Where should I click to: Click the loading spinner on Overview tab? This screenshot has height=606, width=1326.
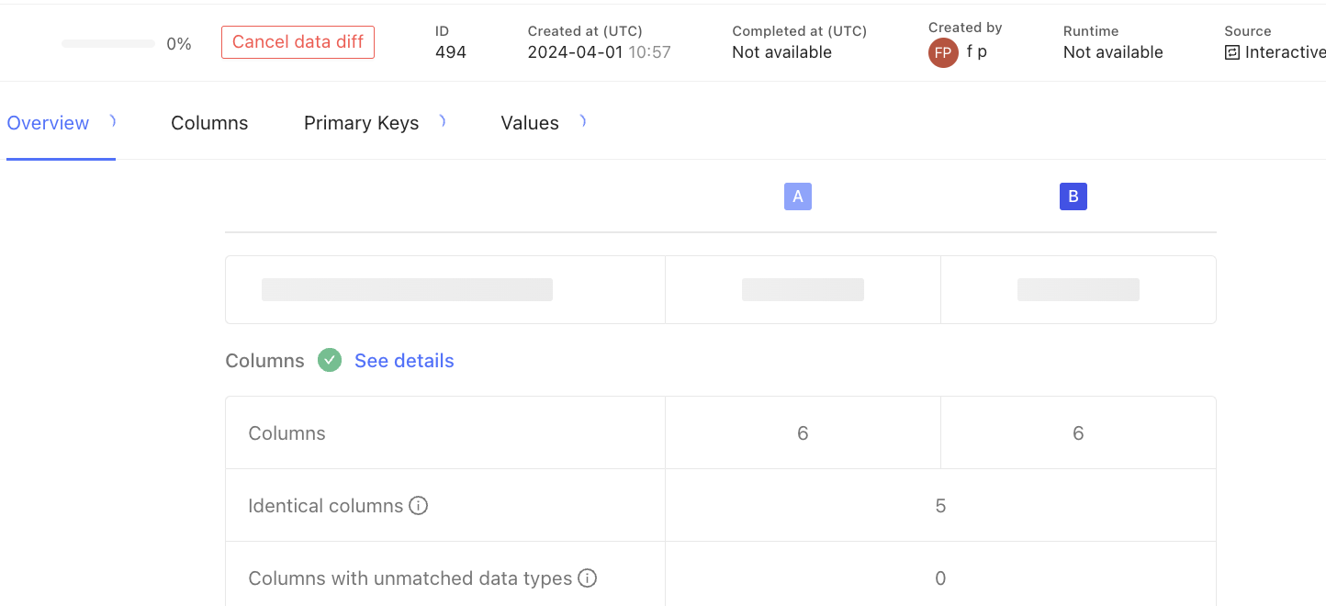point(112,120)
